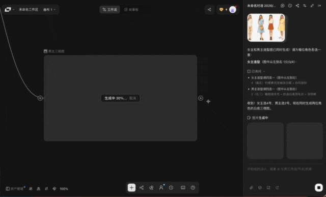The image size is (326, 197).
Task: Expand the 已询问 asked section
Action: 256,71
